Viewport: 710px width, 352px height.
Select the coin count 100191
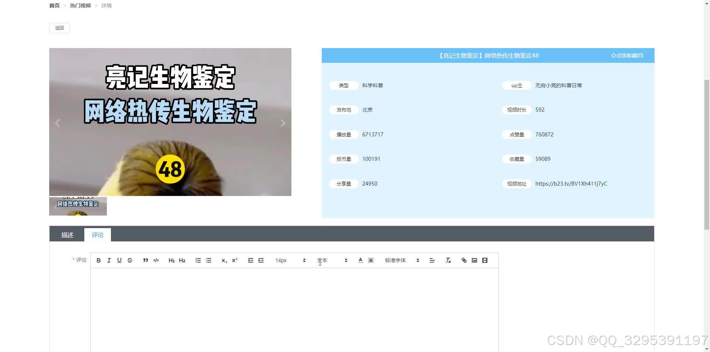(x=371, y=159)
